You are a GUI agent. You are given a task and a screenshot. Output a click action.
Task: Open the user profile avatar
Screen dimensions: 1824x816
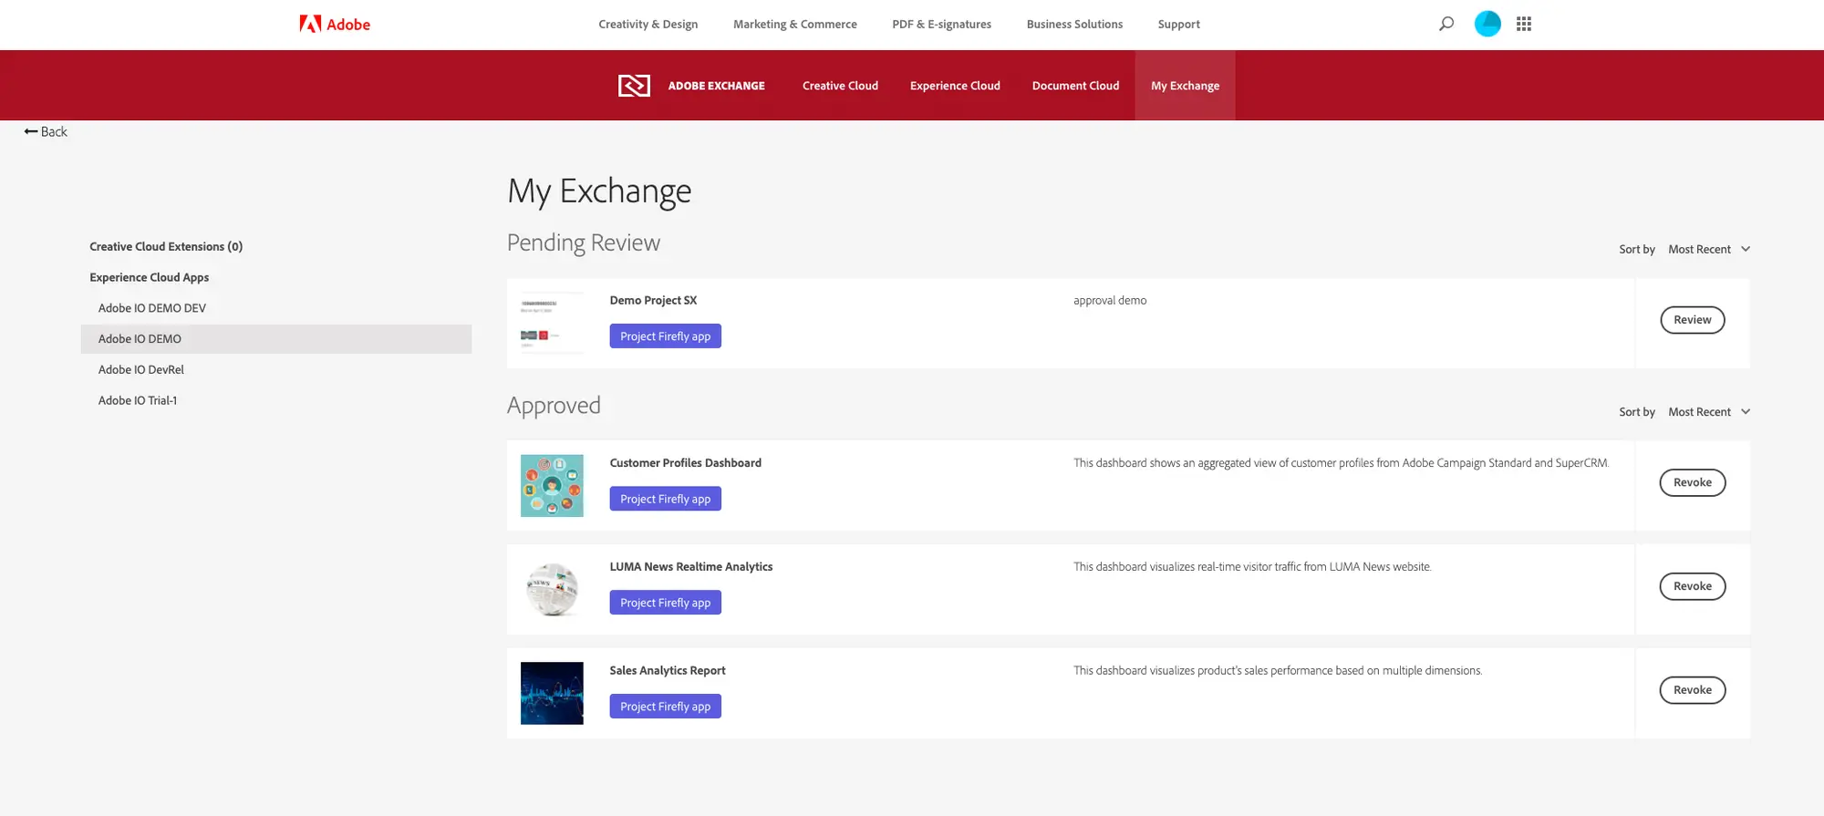pyautogui.click(x=1487, y=24)
